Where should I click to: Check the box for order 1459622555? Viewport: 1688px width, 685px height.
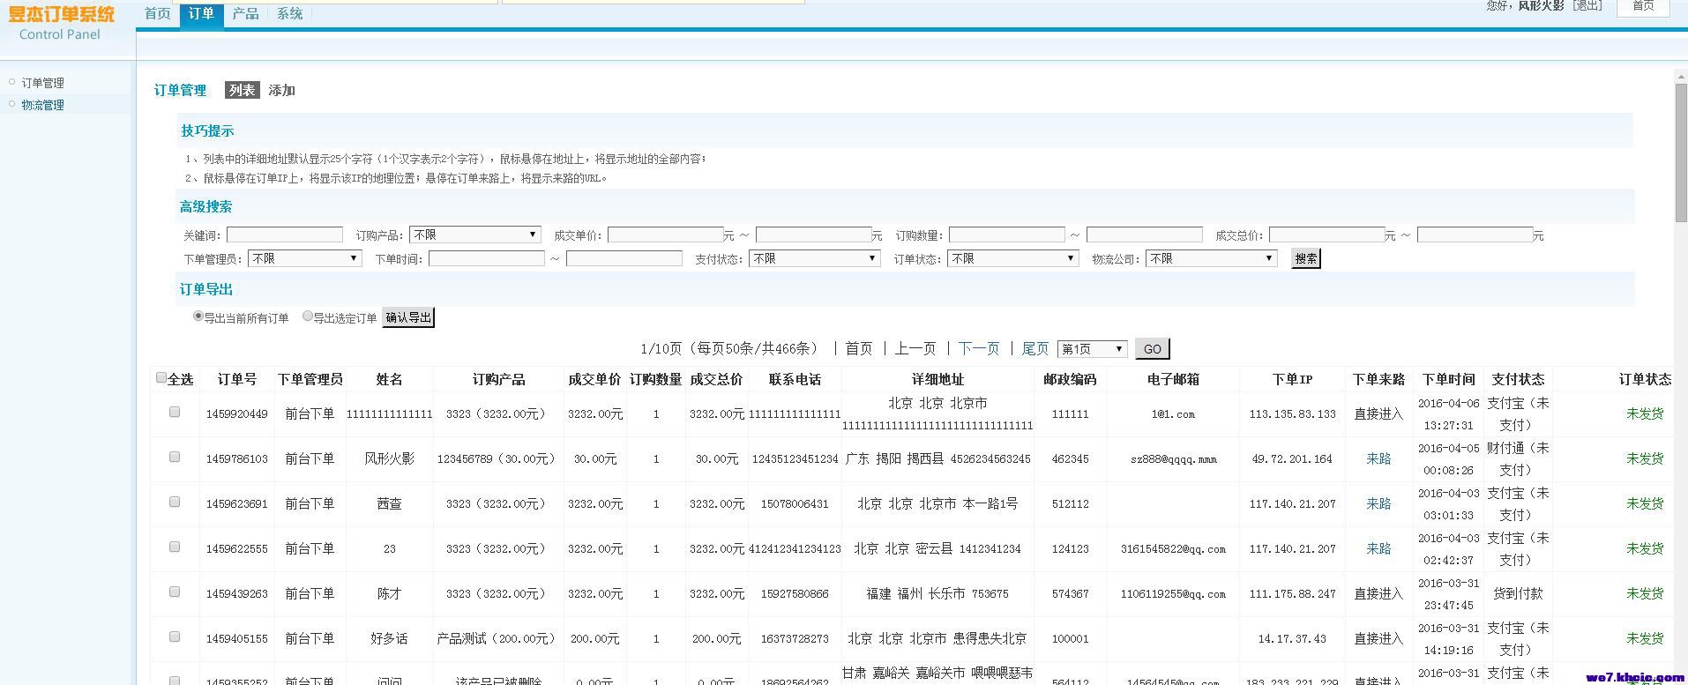pos(175,547)
